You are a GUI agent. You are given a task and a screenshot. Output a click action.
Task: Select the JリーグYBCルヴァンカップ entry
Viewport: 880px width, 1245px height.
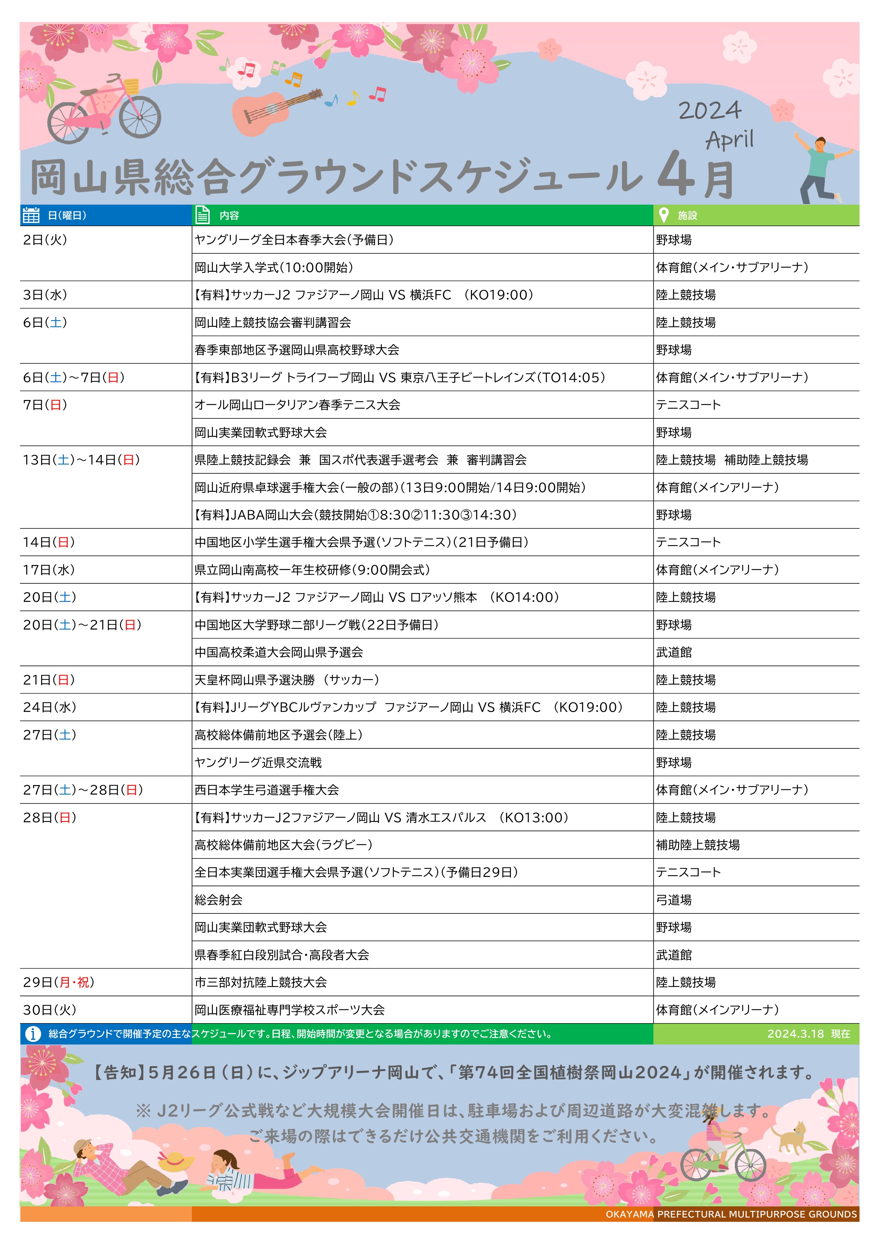[x=409, y=707]
